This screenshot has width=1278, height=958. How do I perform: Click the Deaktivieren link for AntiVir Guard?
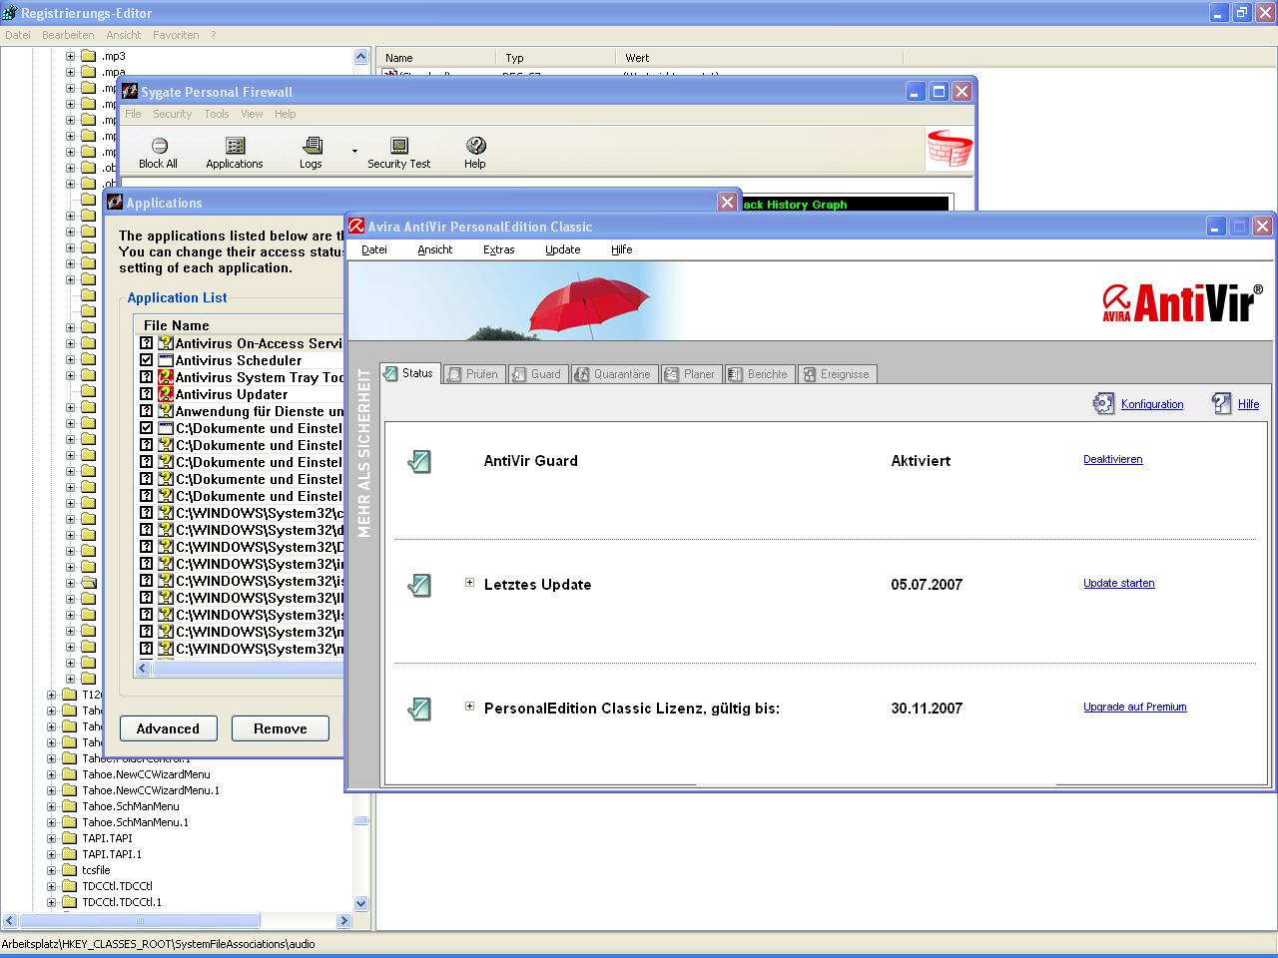click(1113, 459)
